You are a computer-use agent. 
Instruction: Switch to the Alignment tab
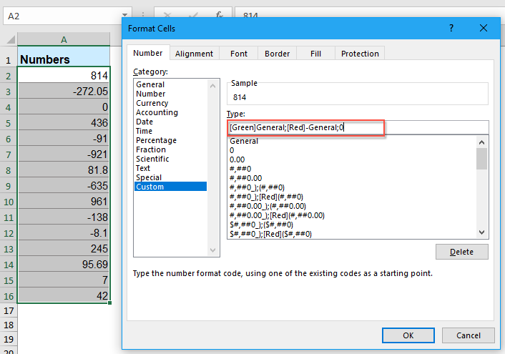click(x=194, y=54)
